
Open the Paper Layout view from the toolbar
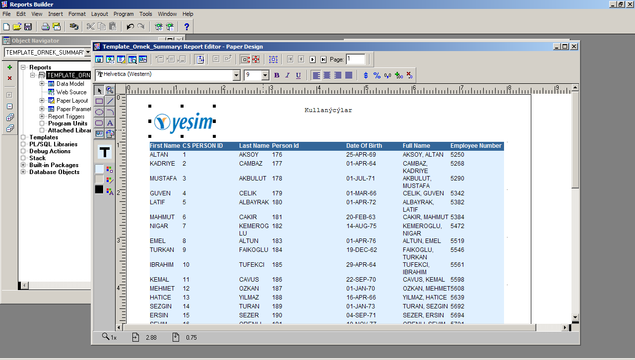pos(122,59)
